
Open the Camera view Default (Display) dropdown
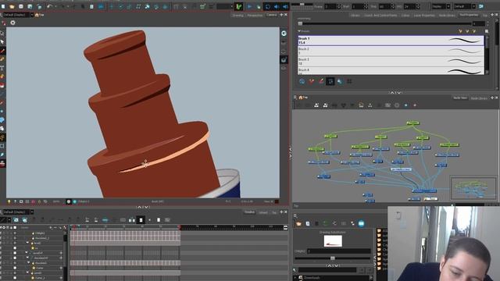pos(17,15)
